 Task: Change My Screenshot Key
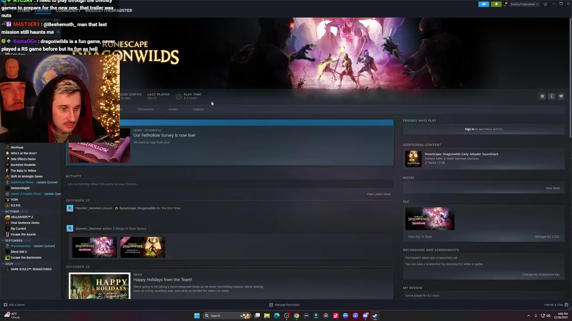click(541, 275)
